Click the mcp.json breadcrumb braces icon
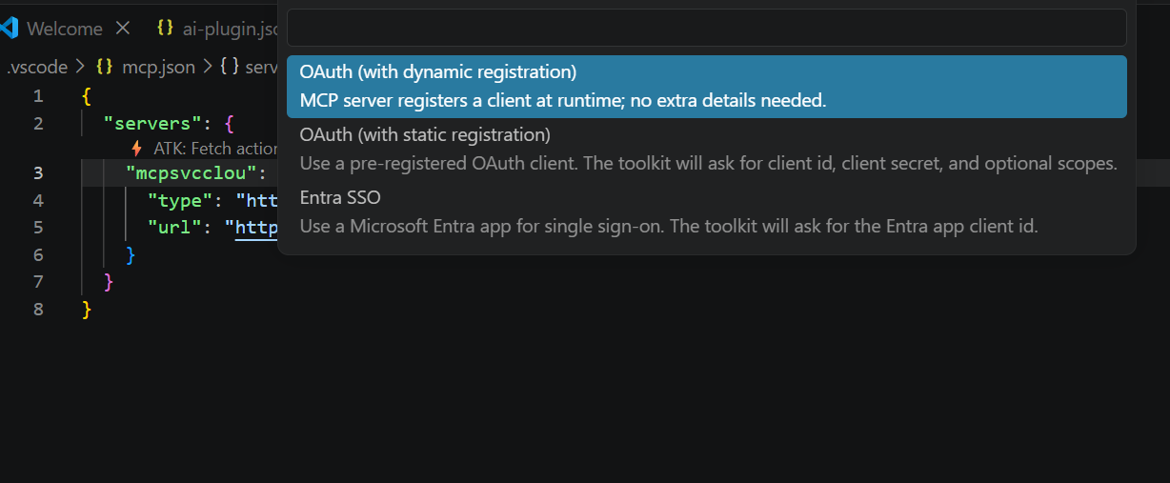Image resolution: width=1170 pixels, height=483 pixels. [105, 67]
